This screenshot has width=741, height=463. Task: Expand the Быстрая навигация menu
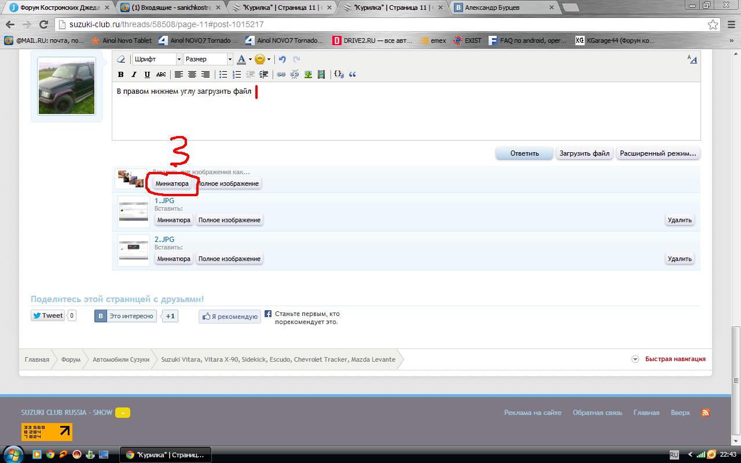(x=670, y=359)
